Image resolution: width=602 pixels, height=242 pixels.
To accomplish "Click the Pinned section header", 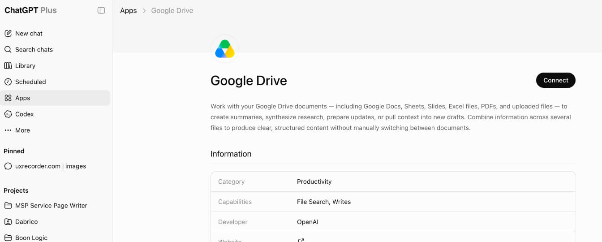I will tap(14, 151).
